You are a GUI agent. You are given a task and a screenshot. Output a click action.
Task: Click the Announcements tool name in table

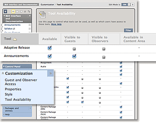pos(16,56)
